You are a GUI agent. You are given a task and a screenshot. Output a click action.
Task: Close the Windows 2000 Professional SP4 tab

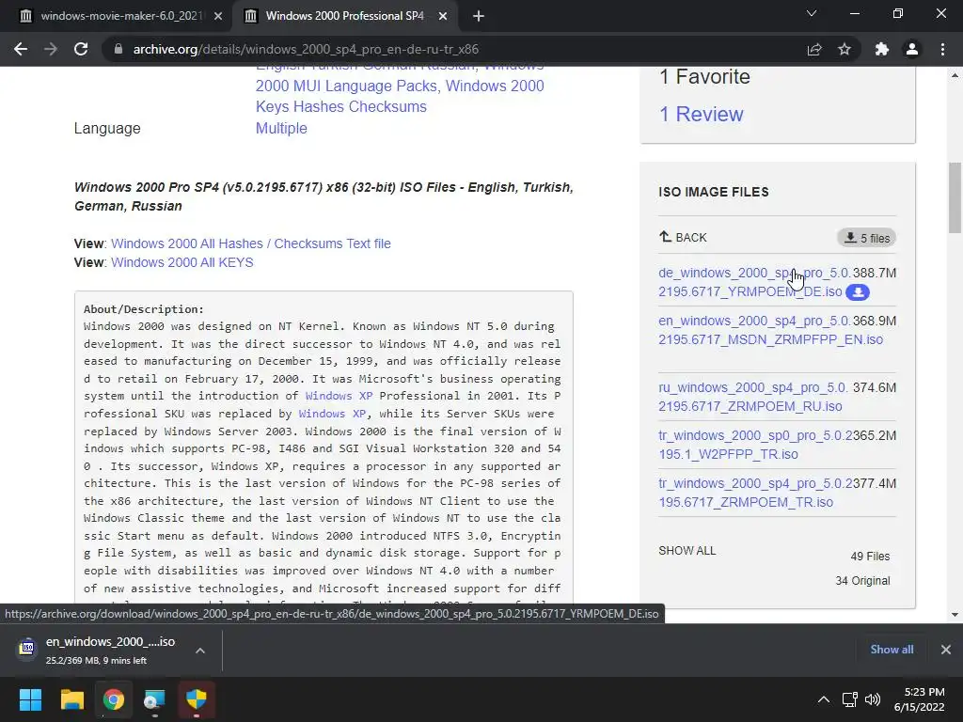pos(443,16)
